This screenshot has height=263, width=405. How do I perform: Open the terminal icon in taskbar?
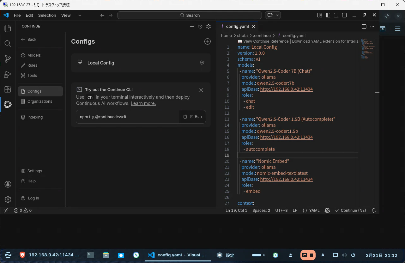91,255
